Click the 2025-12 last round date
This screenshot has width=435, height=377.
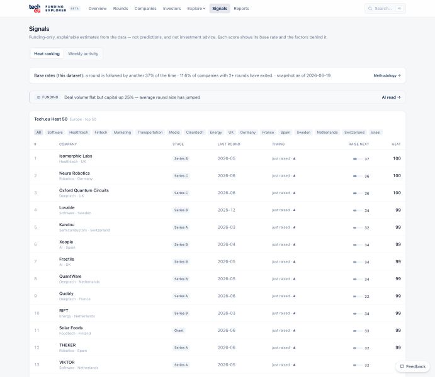pos(227,210)
